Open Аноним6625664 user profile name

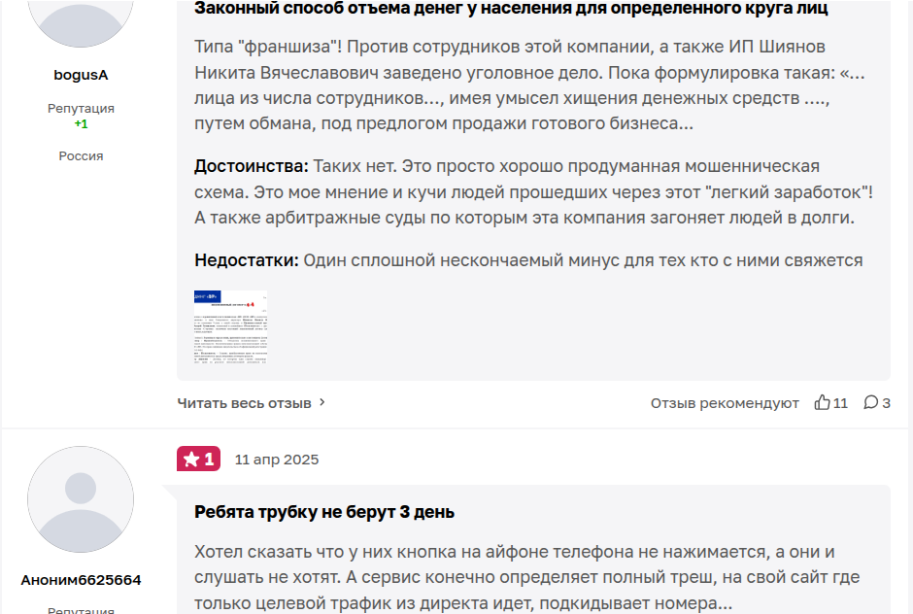point(81,580)
